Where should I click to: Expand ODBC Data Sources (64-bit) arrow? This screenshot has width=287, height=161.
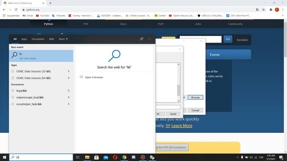tap(69, 78)
